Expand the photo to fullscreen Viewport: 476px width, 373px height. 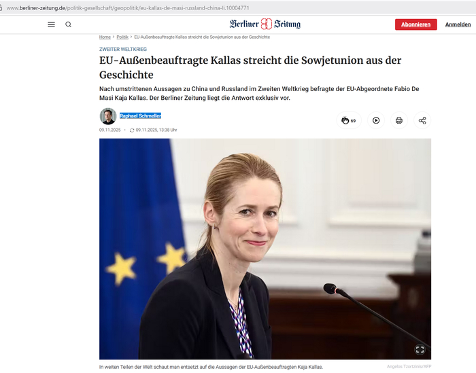[x=420, y=350]
